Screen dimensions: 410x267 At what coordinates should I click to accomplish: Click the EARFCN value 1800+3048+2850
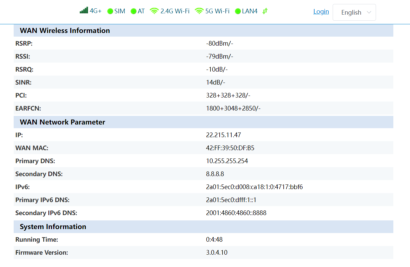pyautogui.click(x=233, y=109)
